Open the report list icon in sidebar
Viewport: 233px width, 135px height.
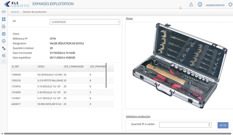tap(4, 56)
